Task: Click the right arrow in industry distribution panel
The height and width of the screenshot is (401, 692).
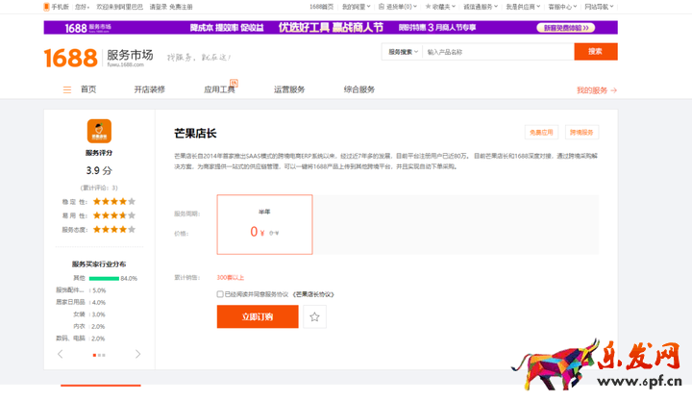Action: click(137, 354)
